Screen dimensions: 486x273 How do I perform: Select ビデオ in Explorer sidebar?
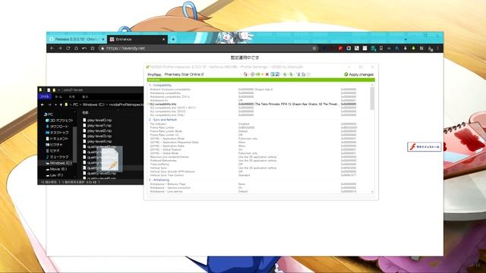52,151
